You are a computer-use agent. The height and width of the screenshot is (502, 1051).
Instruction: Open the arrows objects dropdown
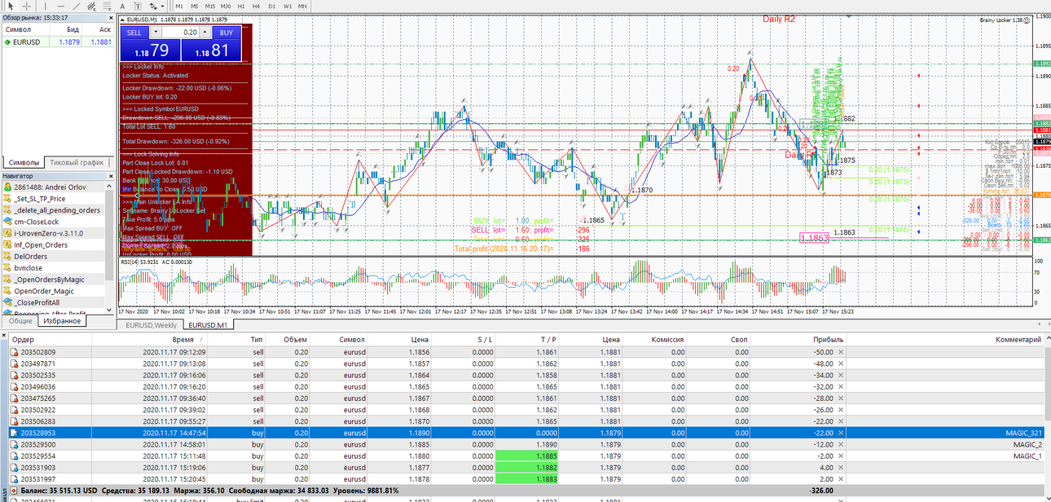click(x=162, y=6)
